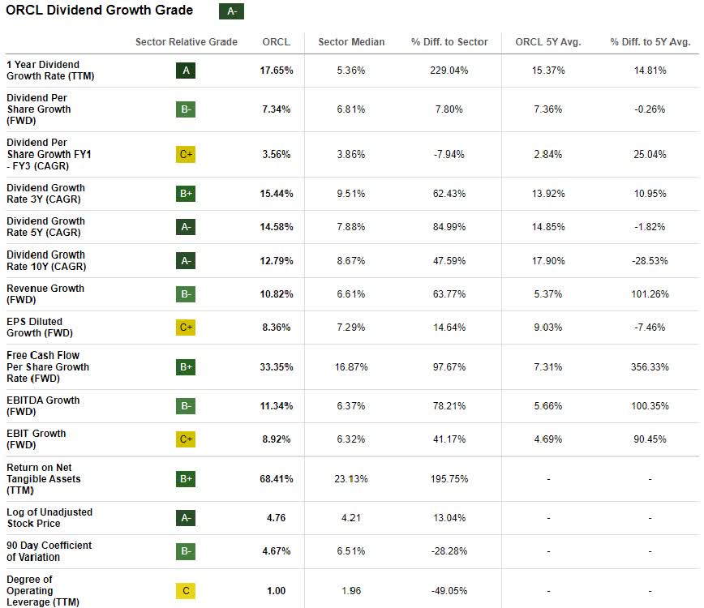
Task: Click the A- badge for Dividend Growth Rate 10Y
Action: [186, 260]
